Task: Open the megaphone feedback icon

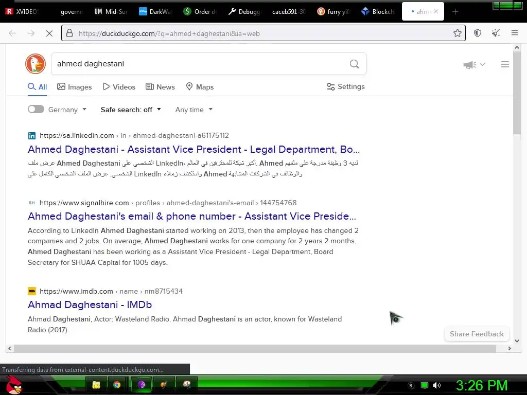Action: coord(470,64)
